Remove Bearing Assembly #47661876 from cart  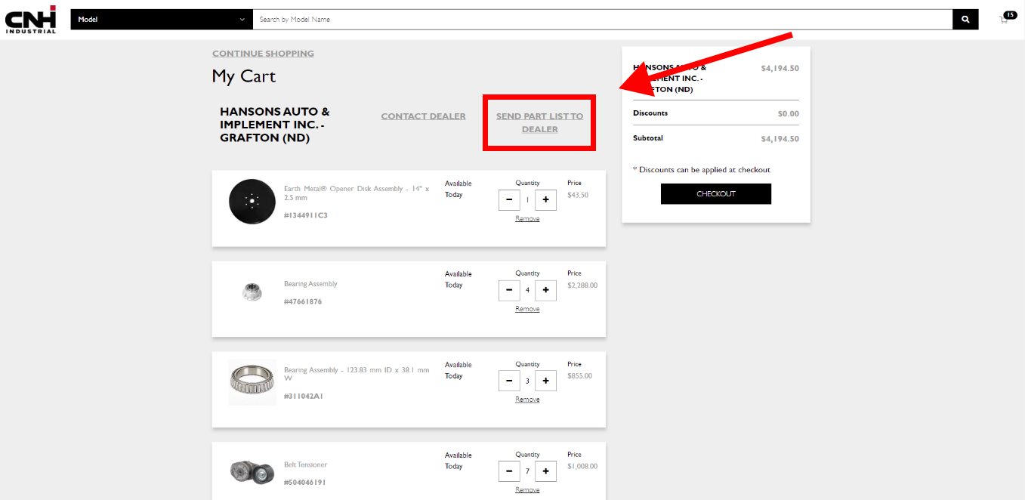coord(527,309)
